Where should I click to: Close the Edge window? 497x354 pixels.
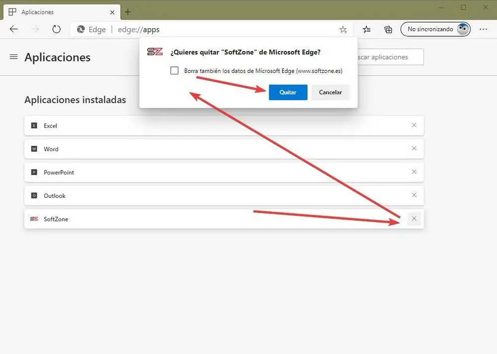click(x=486, y=7)
